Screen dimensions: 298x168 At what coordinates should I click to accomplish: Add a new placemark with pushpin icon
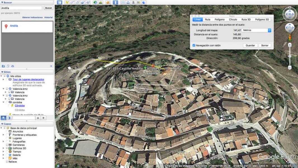click(x=67, y=2)
